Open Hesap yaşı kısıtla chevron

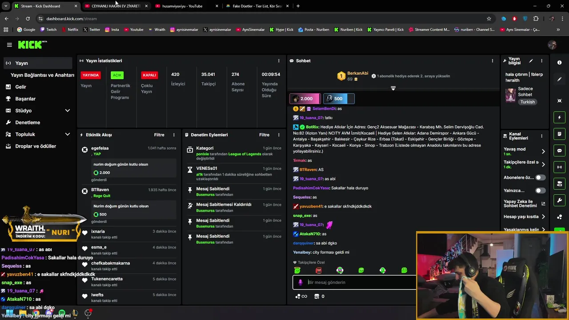point(543,217)
